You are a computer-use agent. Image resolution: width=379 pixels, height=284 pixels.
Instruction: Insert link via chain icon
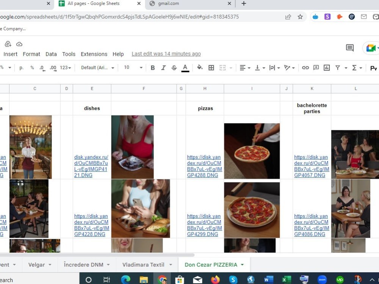pyautogui.click(x=305, y=68)
